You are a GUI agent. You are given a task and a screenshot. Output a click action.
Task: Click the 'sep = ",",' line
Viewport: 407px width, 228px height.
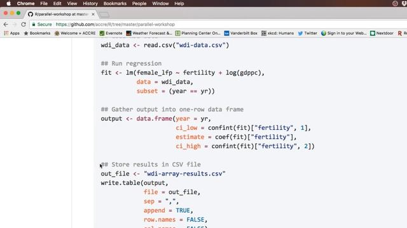click(x=161, y=201)
